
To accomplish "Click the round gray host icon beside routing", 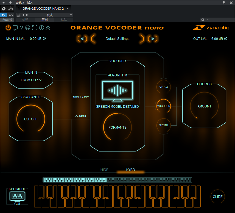I will pyautogui.click(x=4, y=9).
